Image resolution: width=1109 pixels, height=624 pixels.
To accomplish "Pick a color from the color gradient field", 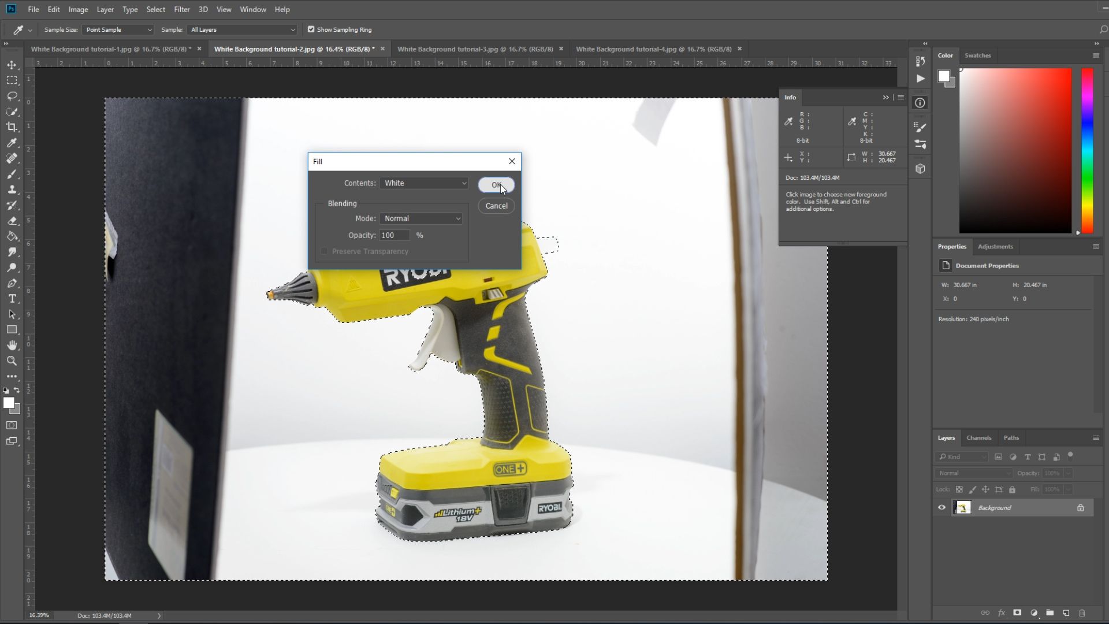I will coord(1015,150).
